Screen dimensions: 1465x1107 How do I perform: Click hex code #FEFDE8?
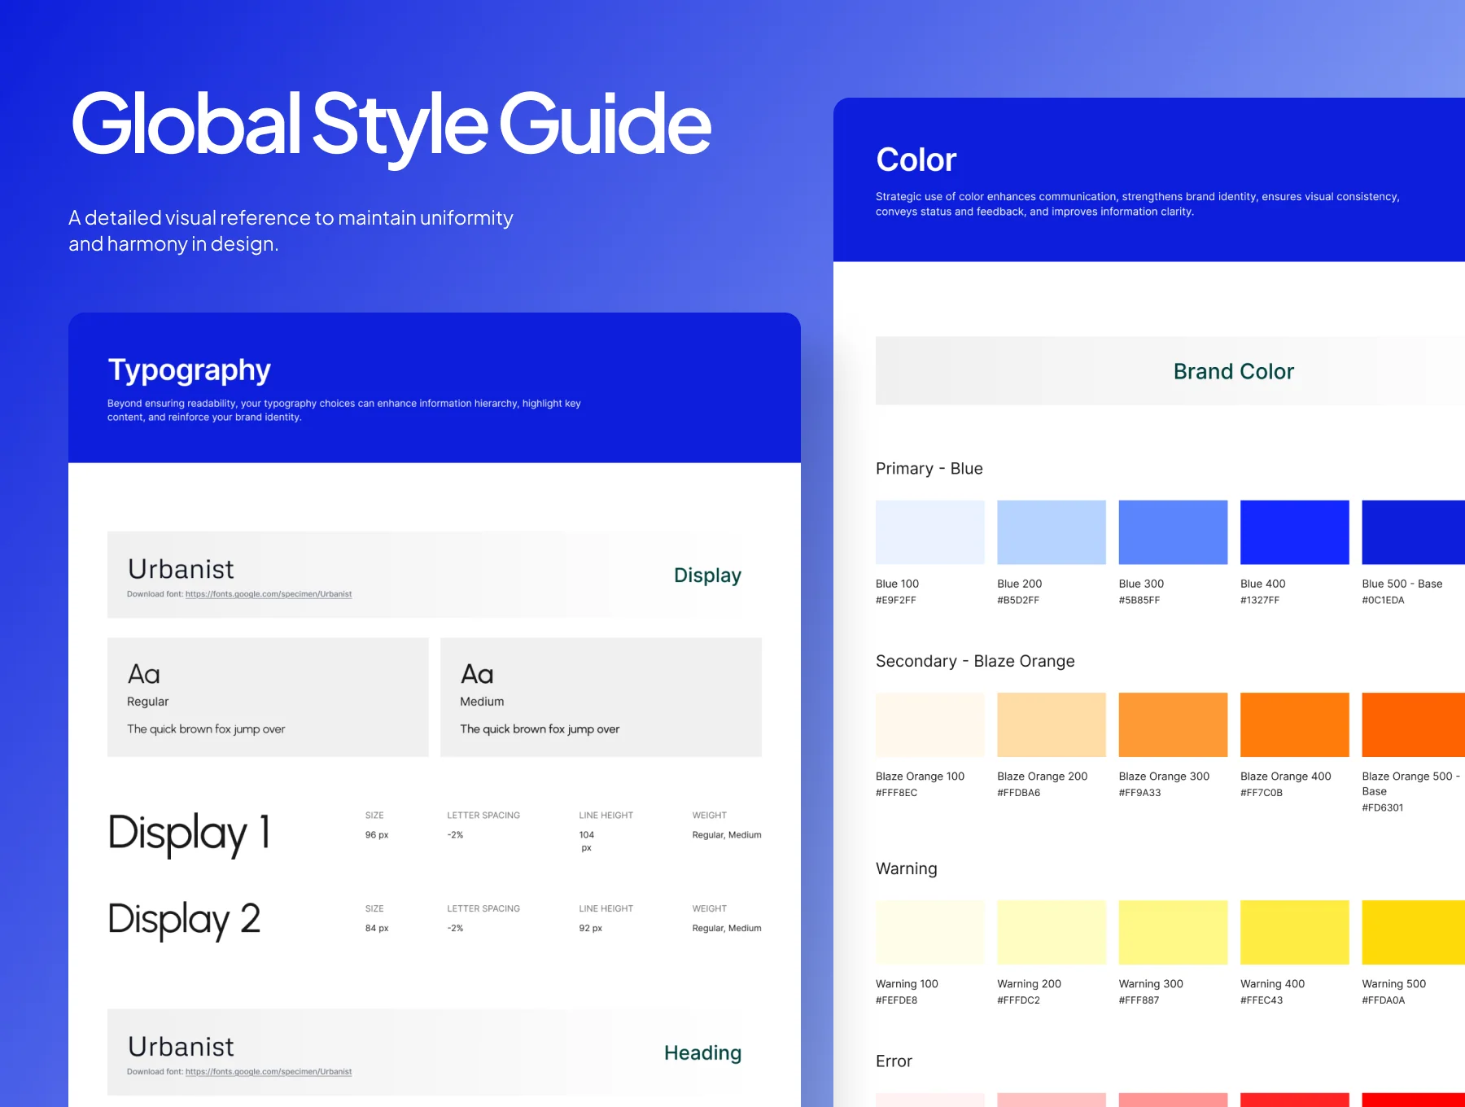[x=896, y=1000]
